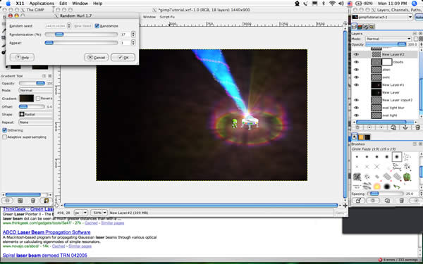Viewport: 423px width, 264px height.
Task: Click Help in Random Hurl dialog
Action: point(22,58)
